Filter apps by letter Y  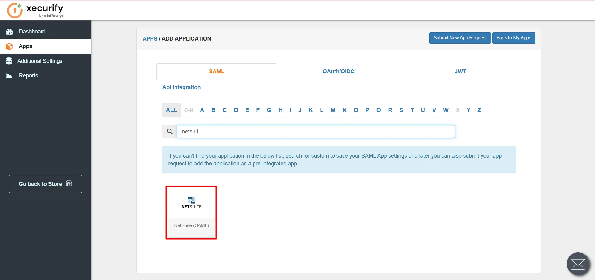point(468,110)
